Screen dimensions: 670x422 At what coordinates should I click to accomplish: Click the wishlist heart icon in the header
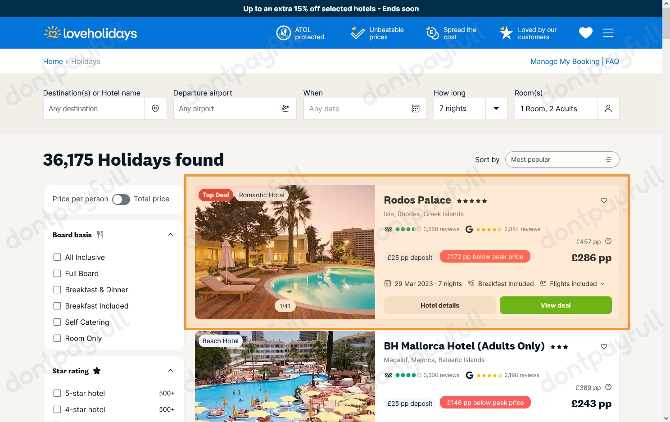pos(585,32)
